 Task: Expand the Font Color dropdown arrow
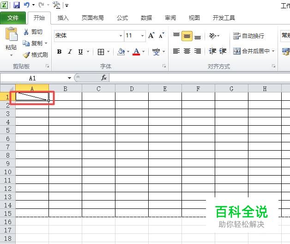tap(143, 52)
